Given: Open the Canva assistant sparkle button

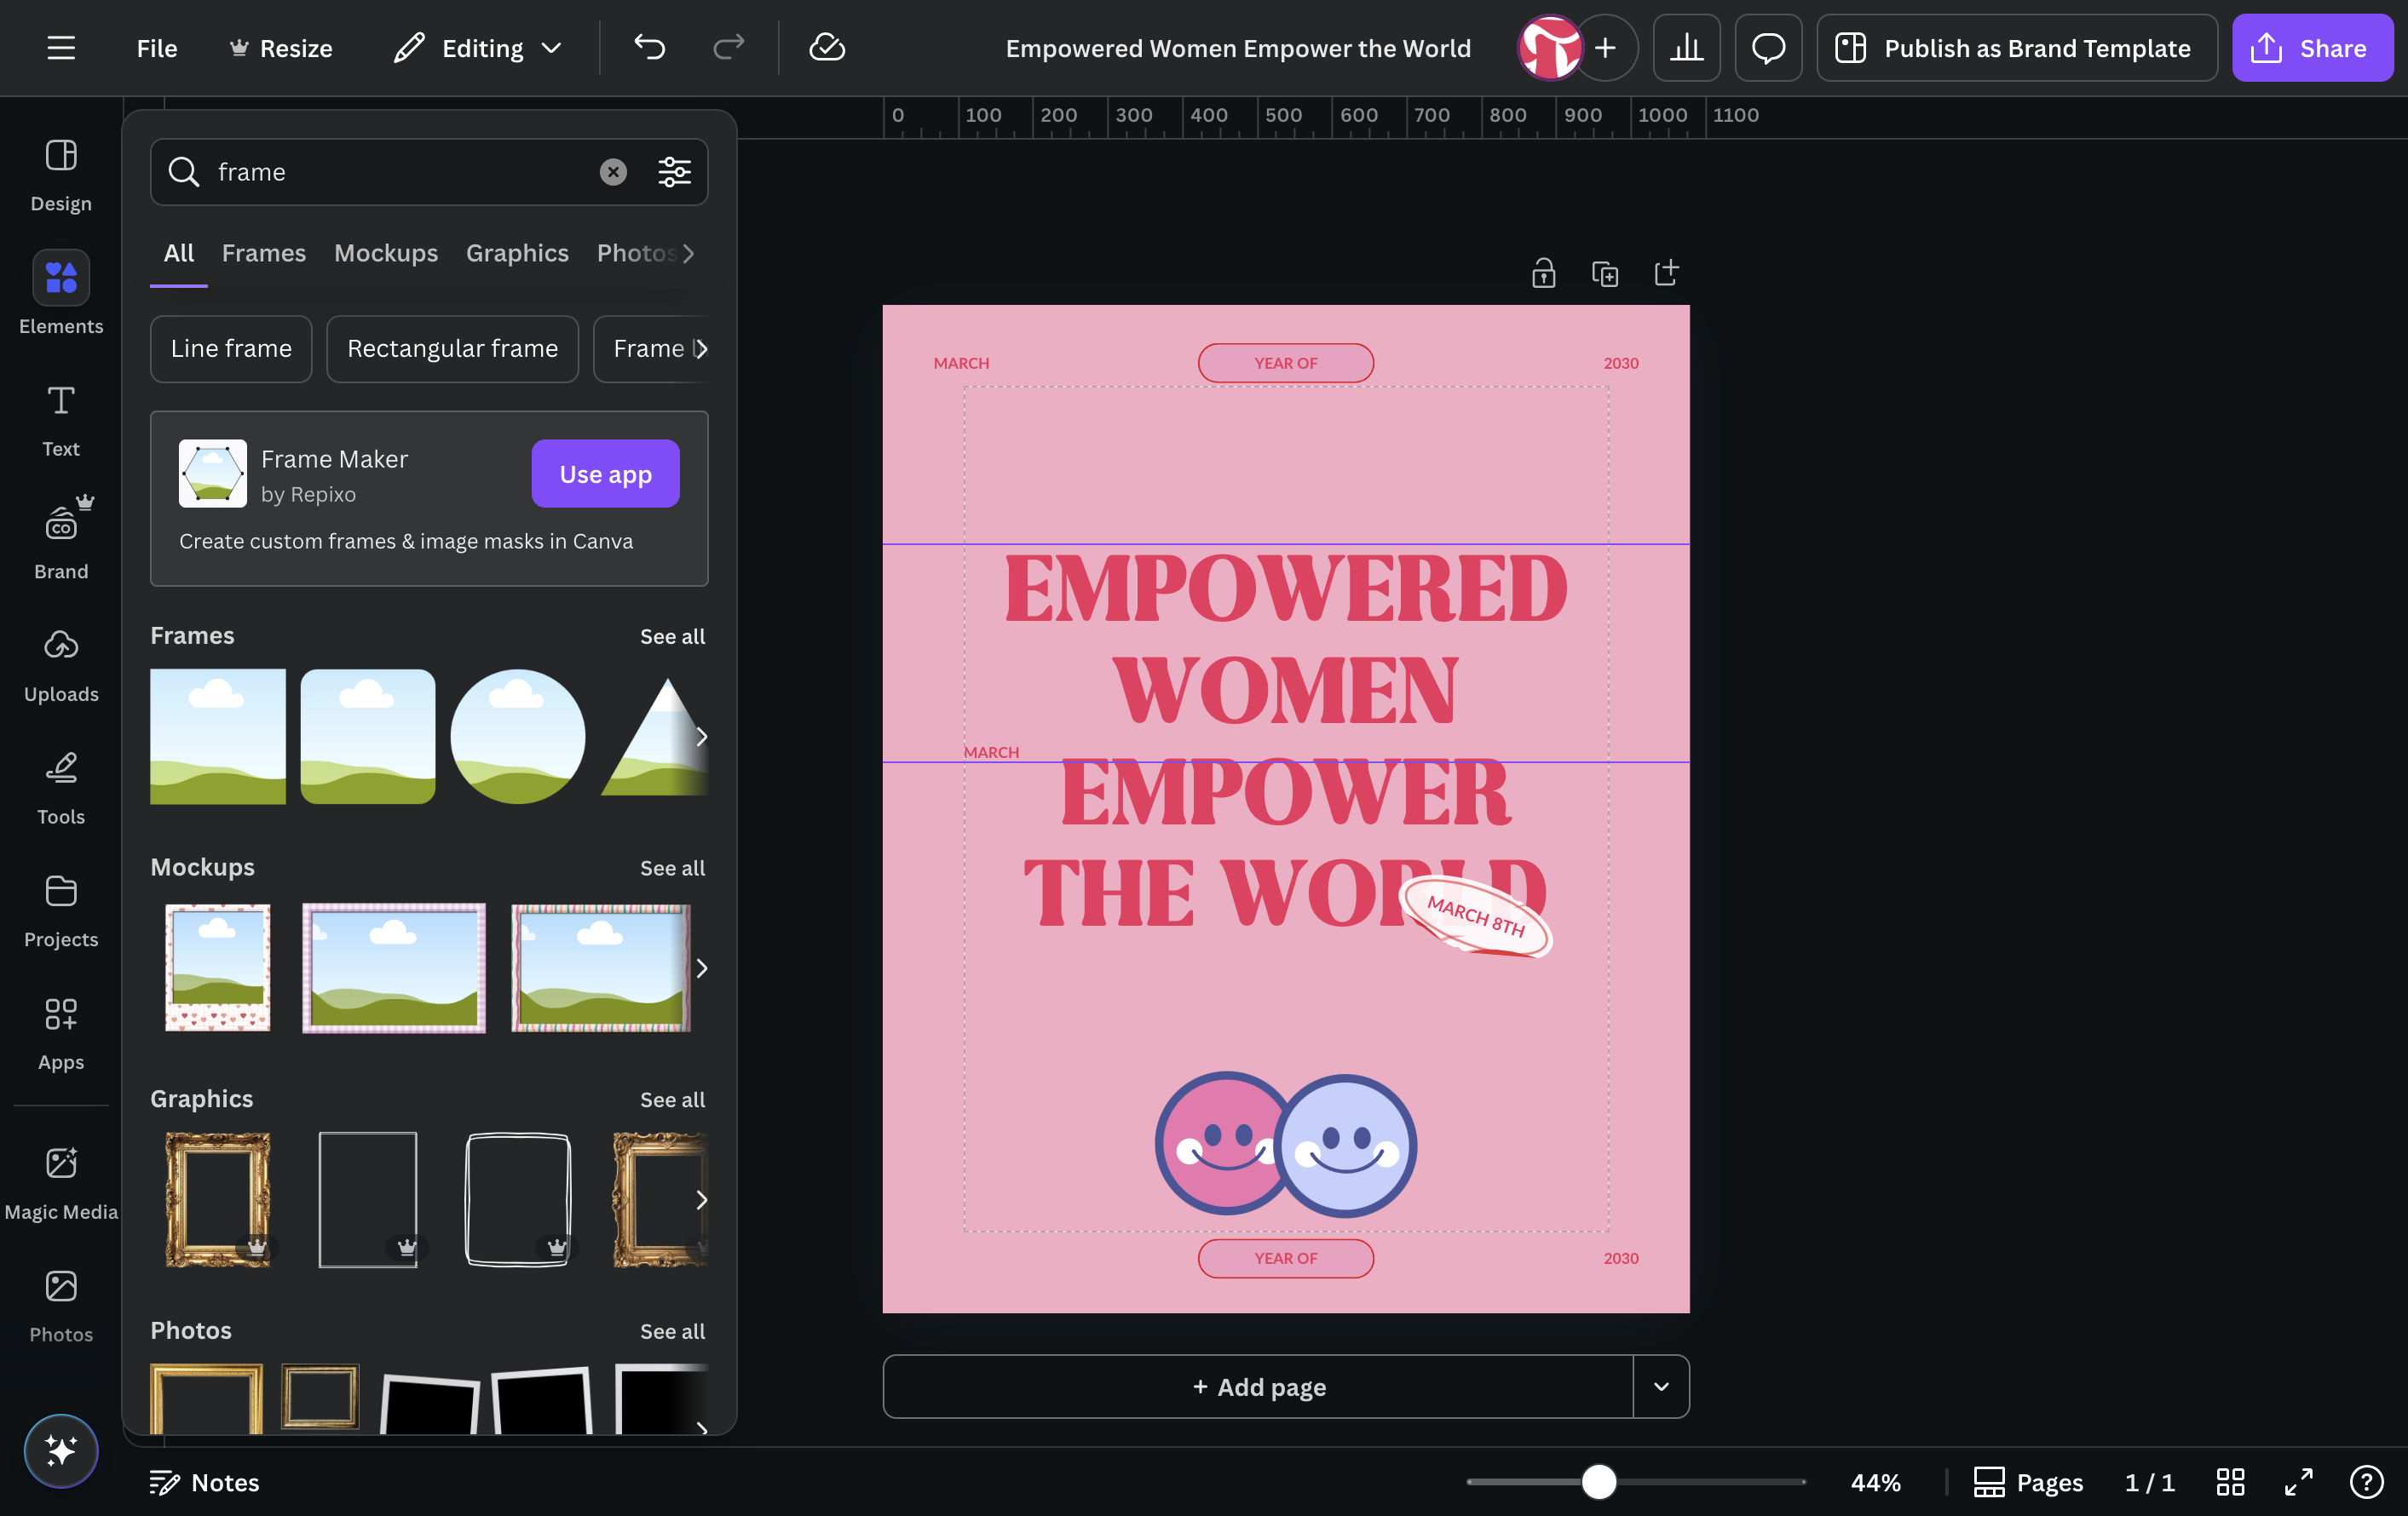Looking at the screenshot, I should click(x=61, y=1450).
